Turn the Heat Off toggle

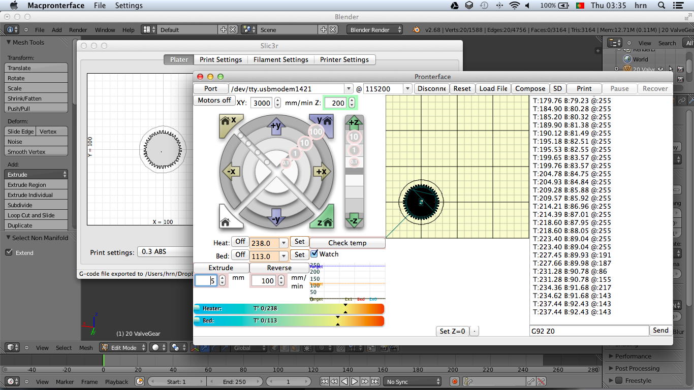[240, 242]
